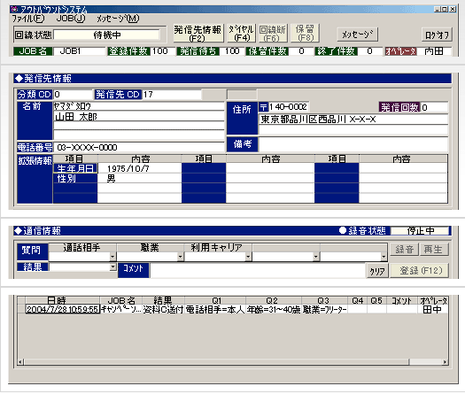Click the application icon in title bar
This screenshot has width=465, height=394.
14,9
